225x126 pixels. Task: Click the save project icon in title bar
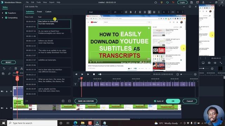tap(192, 2)
